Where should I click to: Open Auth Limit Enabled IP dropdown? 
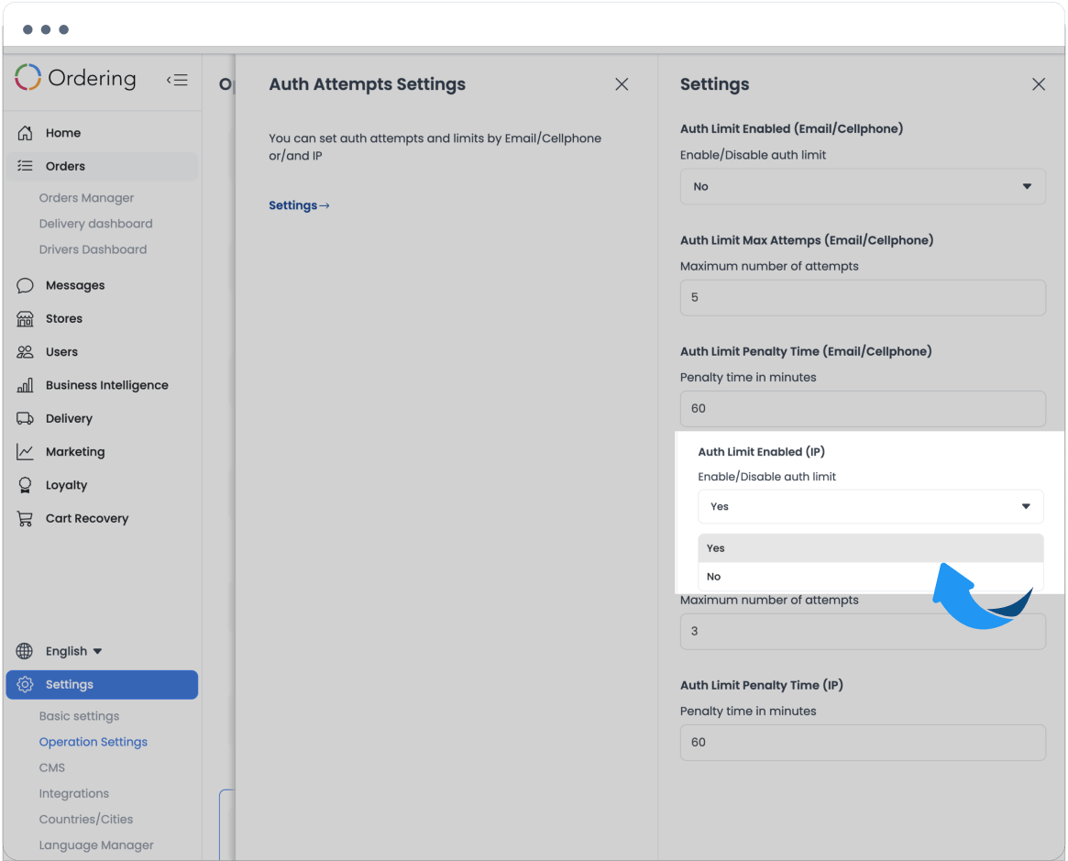871,506
